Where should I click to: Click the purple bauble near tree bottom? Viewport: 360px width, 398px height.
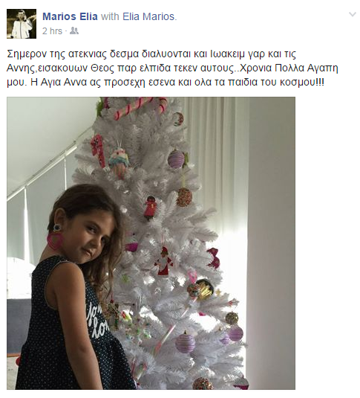click(186, 343)
